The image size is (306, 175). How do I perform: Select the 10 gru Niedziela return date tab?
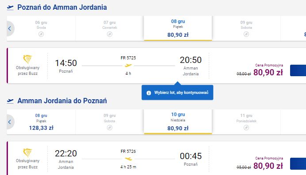pos(178,122)
